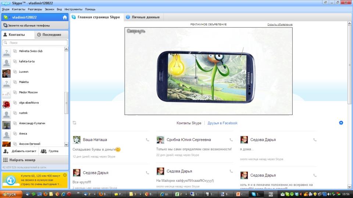Click the Excel taskbar button
Viewport: 353px width, 198px height.
pyautogui.click(x=179, y=194)
